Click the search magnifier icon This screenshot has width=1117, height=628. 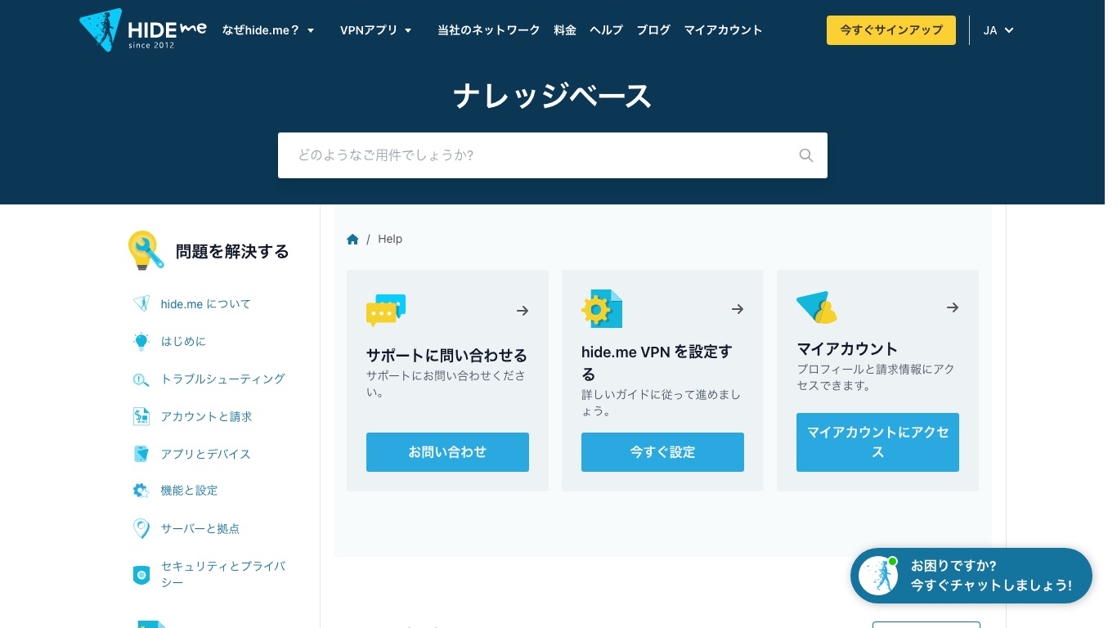[x=805, y=155]
